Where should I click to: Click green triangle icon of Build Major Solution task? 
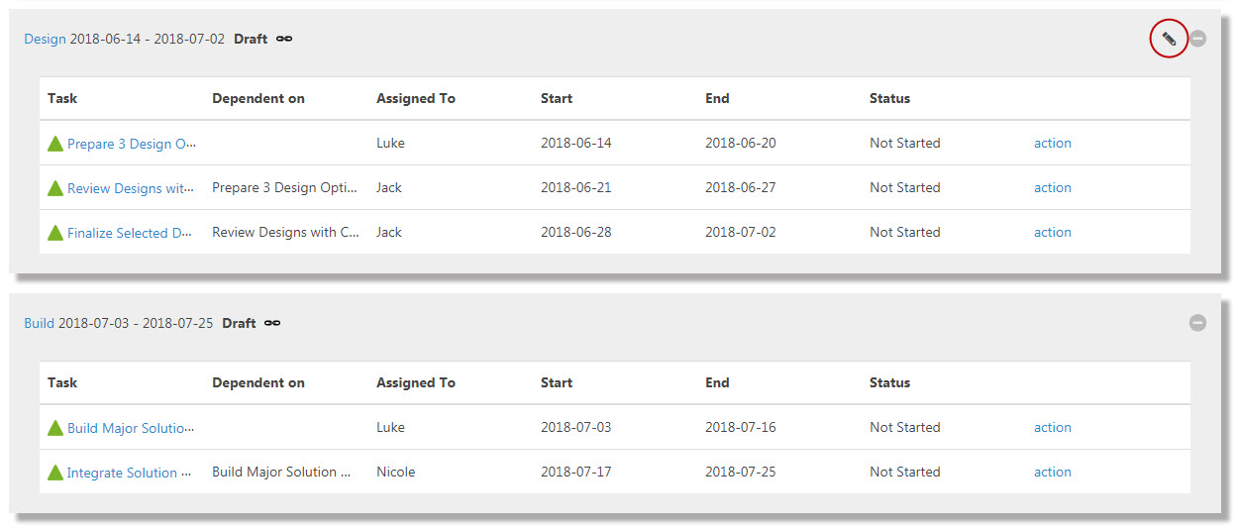[55, 428]
